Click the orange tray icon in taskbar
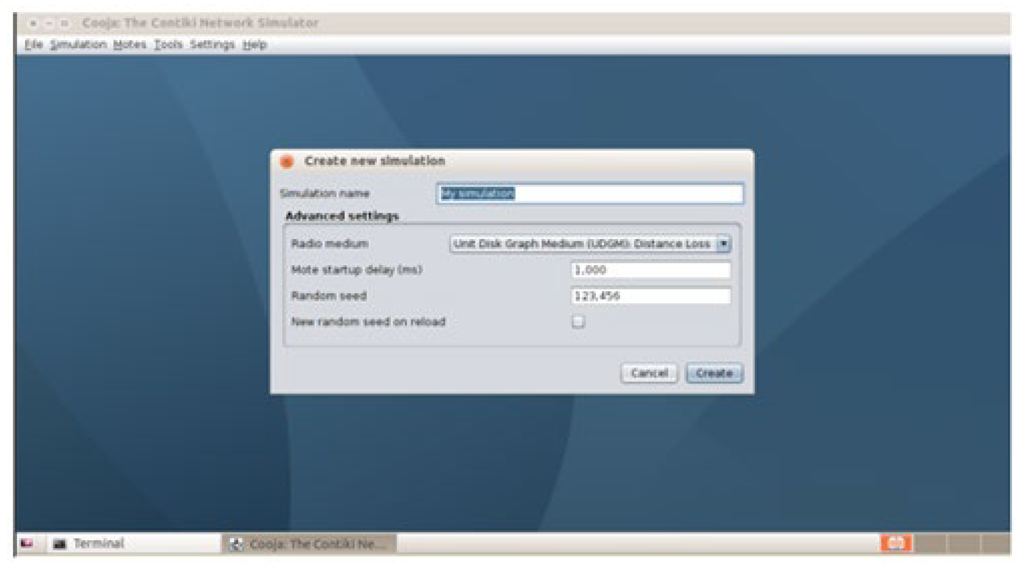The image size is (1023, 569). click(896, 543)
